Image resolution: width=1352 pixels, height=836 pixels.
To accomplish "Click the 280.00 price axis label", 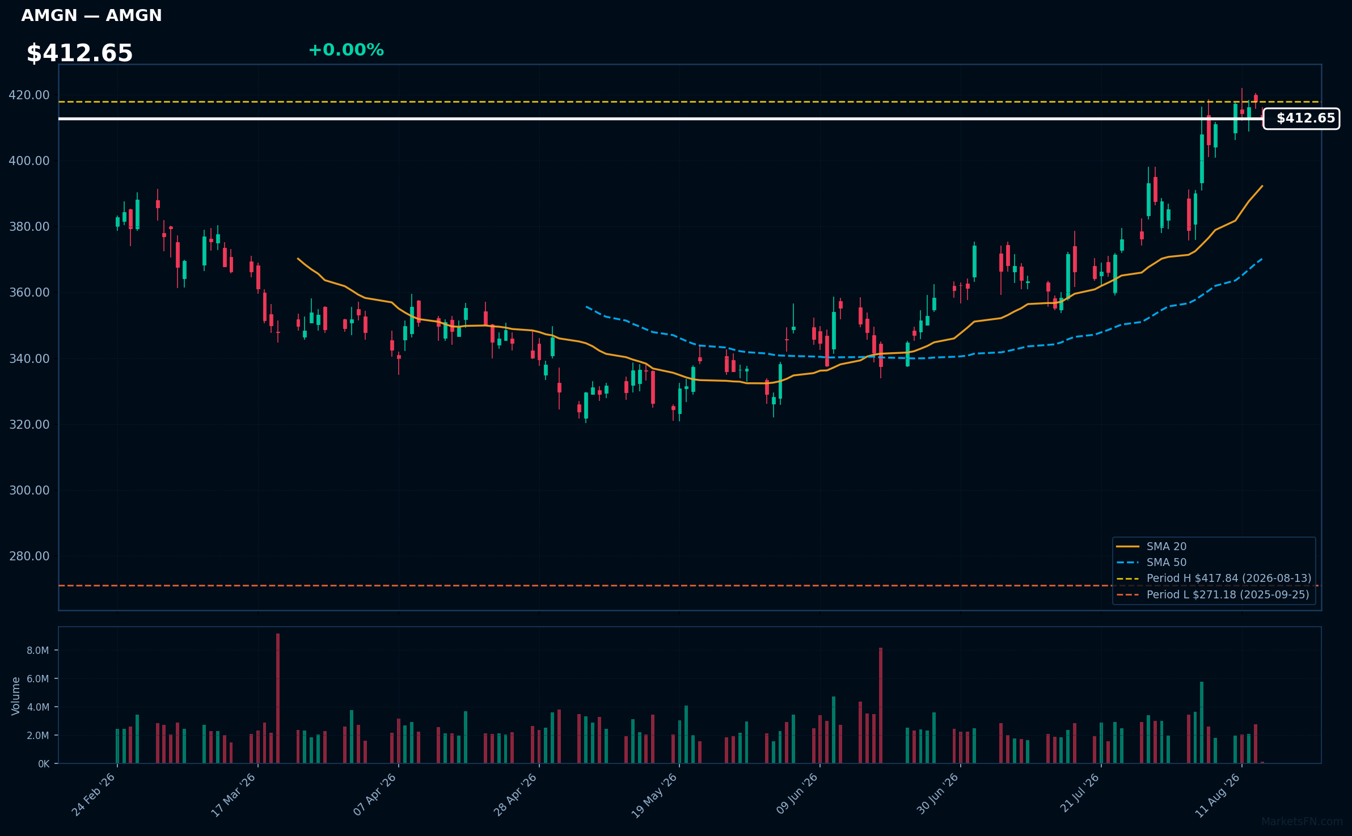I will point(29,556).
